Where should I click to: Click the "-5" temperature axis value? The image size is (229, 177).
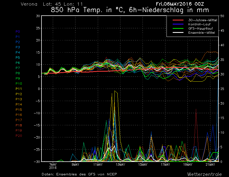click(38, 101)
